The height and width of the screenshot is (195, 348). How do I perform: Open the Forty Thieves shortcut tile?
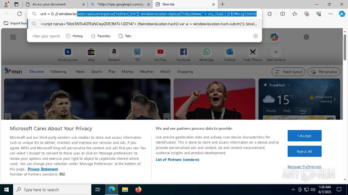(253, 54)
